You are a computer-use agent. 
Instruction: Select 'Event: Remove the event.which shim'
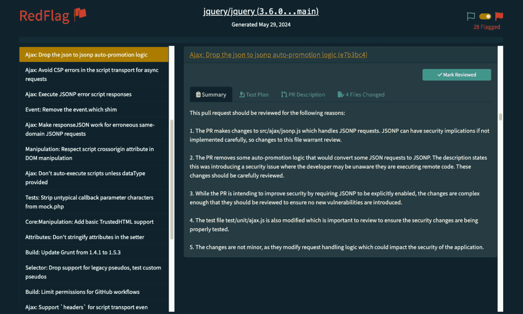(71, 110)
